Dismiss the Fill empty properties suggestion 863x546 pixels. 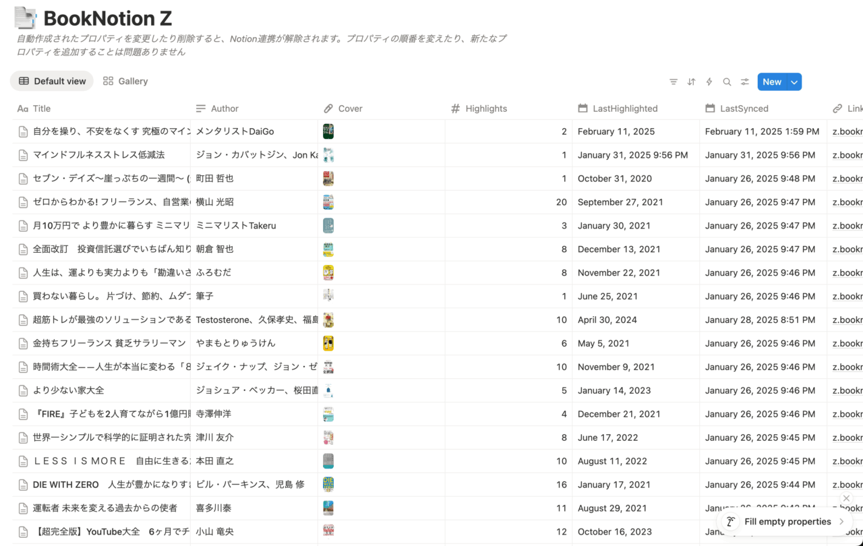846,498
